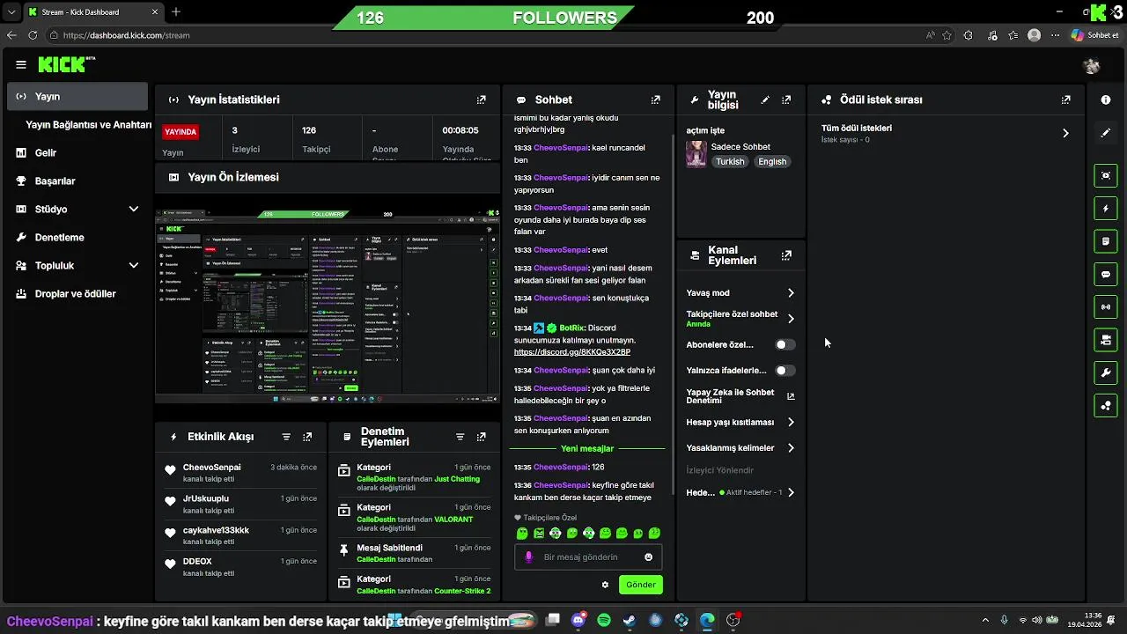Open OBS Studio from the taskbar
The width and height of the screenshot is (1127, 634).
[733, 620]
